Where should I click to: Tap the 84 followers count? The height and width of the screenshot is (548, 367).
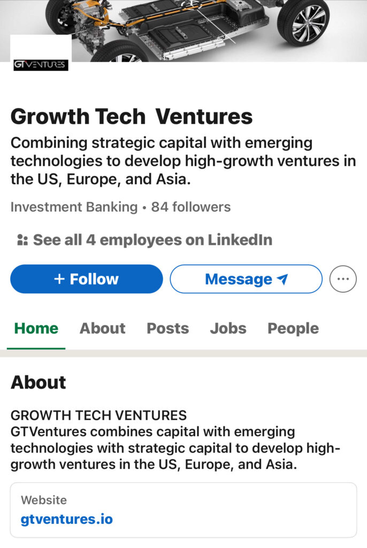pos(191,207)
